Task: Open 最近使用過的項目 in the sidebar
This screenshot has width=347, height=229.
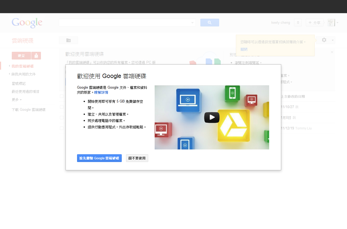Action: 26,92
